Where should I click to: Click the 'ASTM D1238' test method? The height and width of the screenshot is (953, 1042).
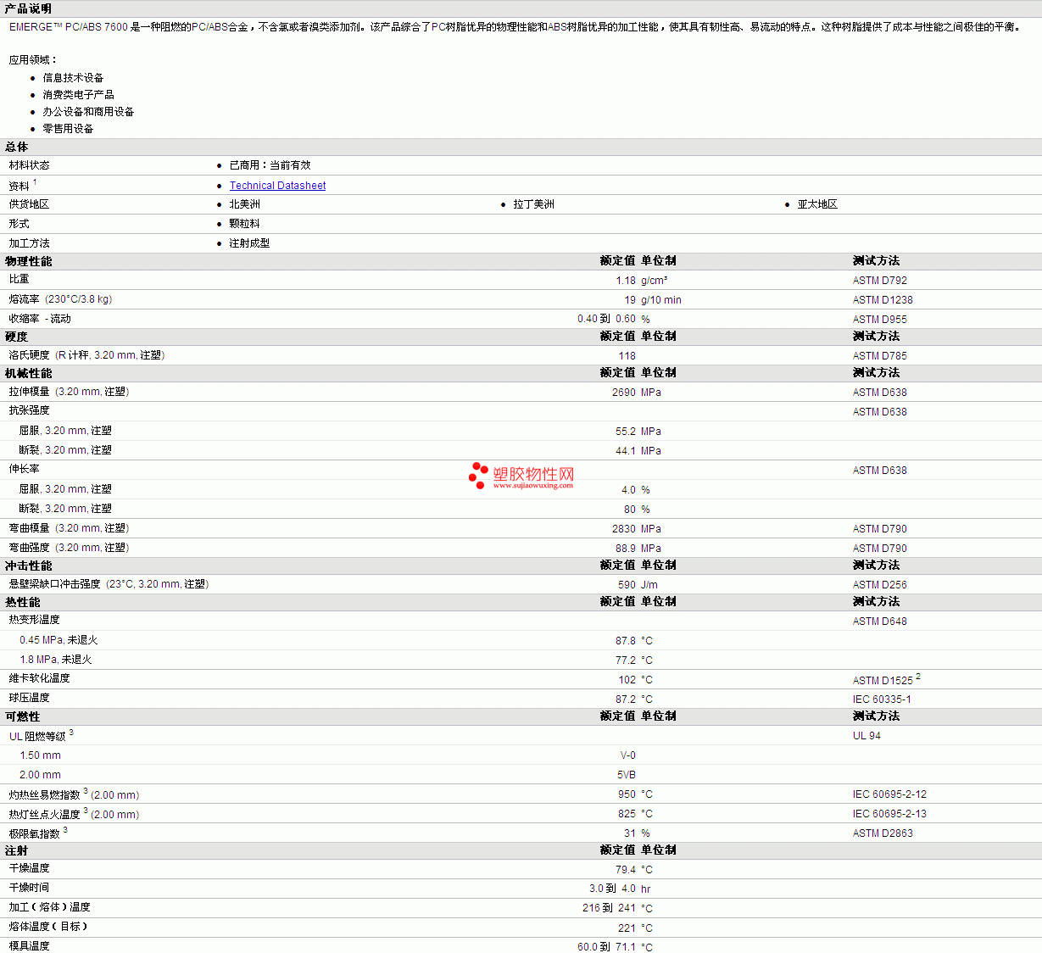pyautogui.click(x=883, y=300)
